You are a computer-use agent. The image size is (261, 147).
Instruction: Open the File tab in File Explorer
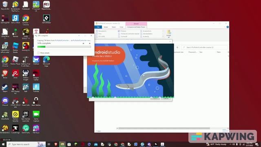98,27
